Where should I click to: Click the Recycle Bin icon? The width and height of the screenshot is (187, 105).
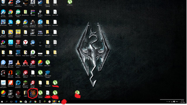pos(3,2)
